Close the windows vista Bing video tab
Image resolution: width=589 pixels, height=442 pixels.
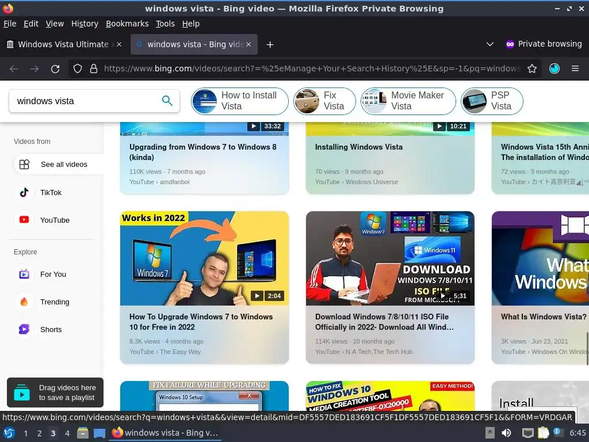click(x=248, y=44)
